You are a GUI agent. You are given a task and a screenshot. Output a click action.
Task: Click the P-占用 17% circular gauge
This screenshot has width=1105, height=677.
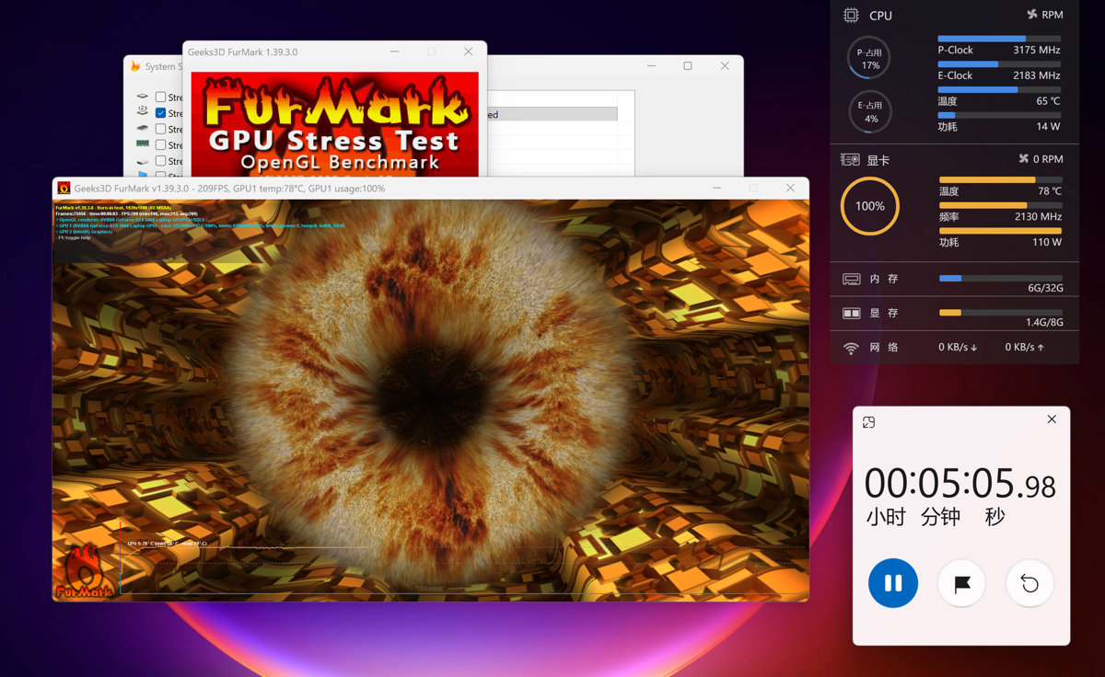[x=869, y=58]
